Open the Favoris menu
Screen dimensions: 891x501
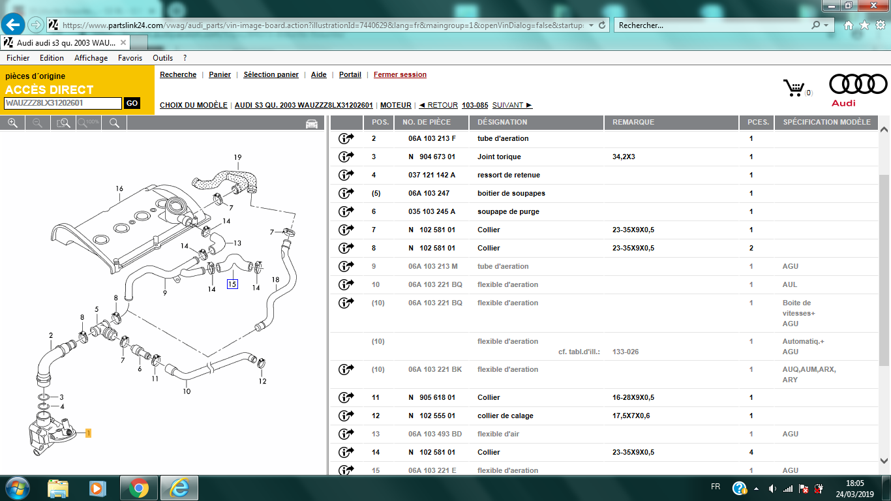(130, 58)
